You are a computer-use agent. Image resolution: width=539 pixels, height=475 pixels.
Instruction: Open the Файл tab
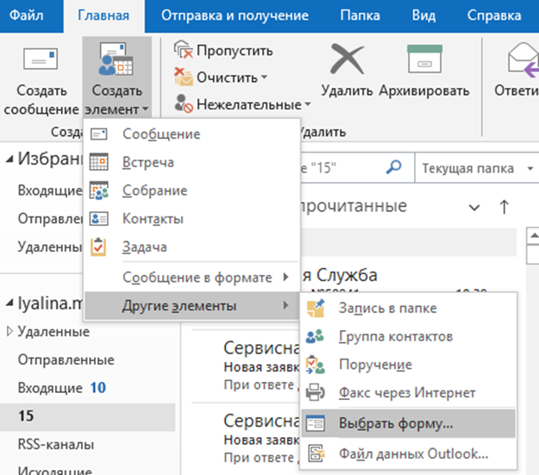tap(27, 16)
